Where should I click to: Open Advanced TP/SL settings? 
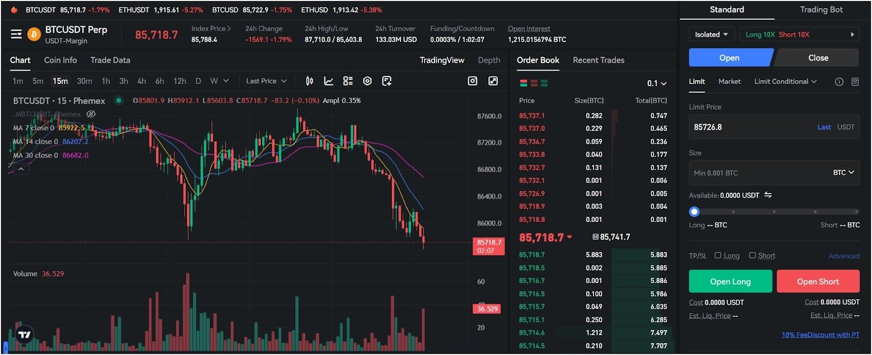[x=844, y=256]
